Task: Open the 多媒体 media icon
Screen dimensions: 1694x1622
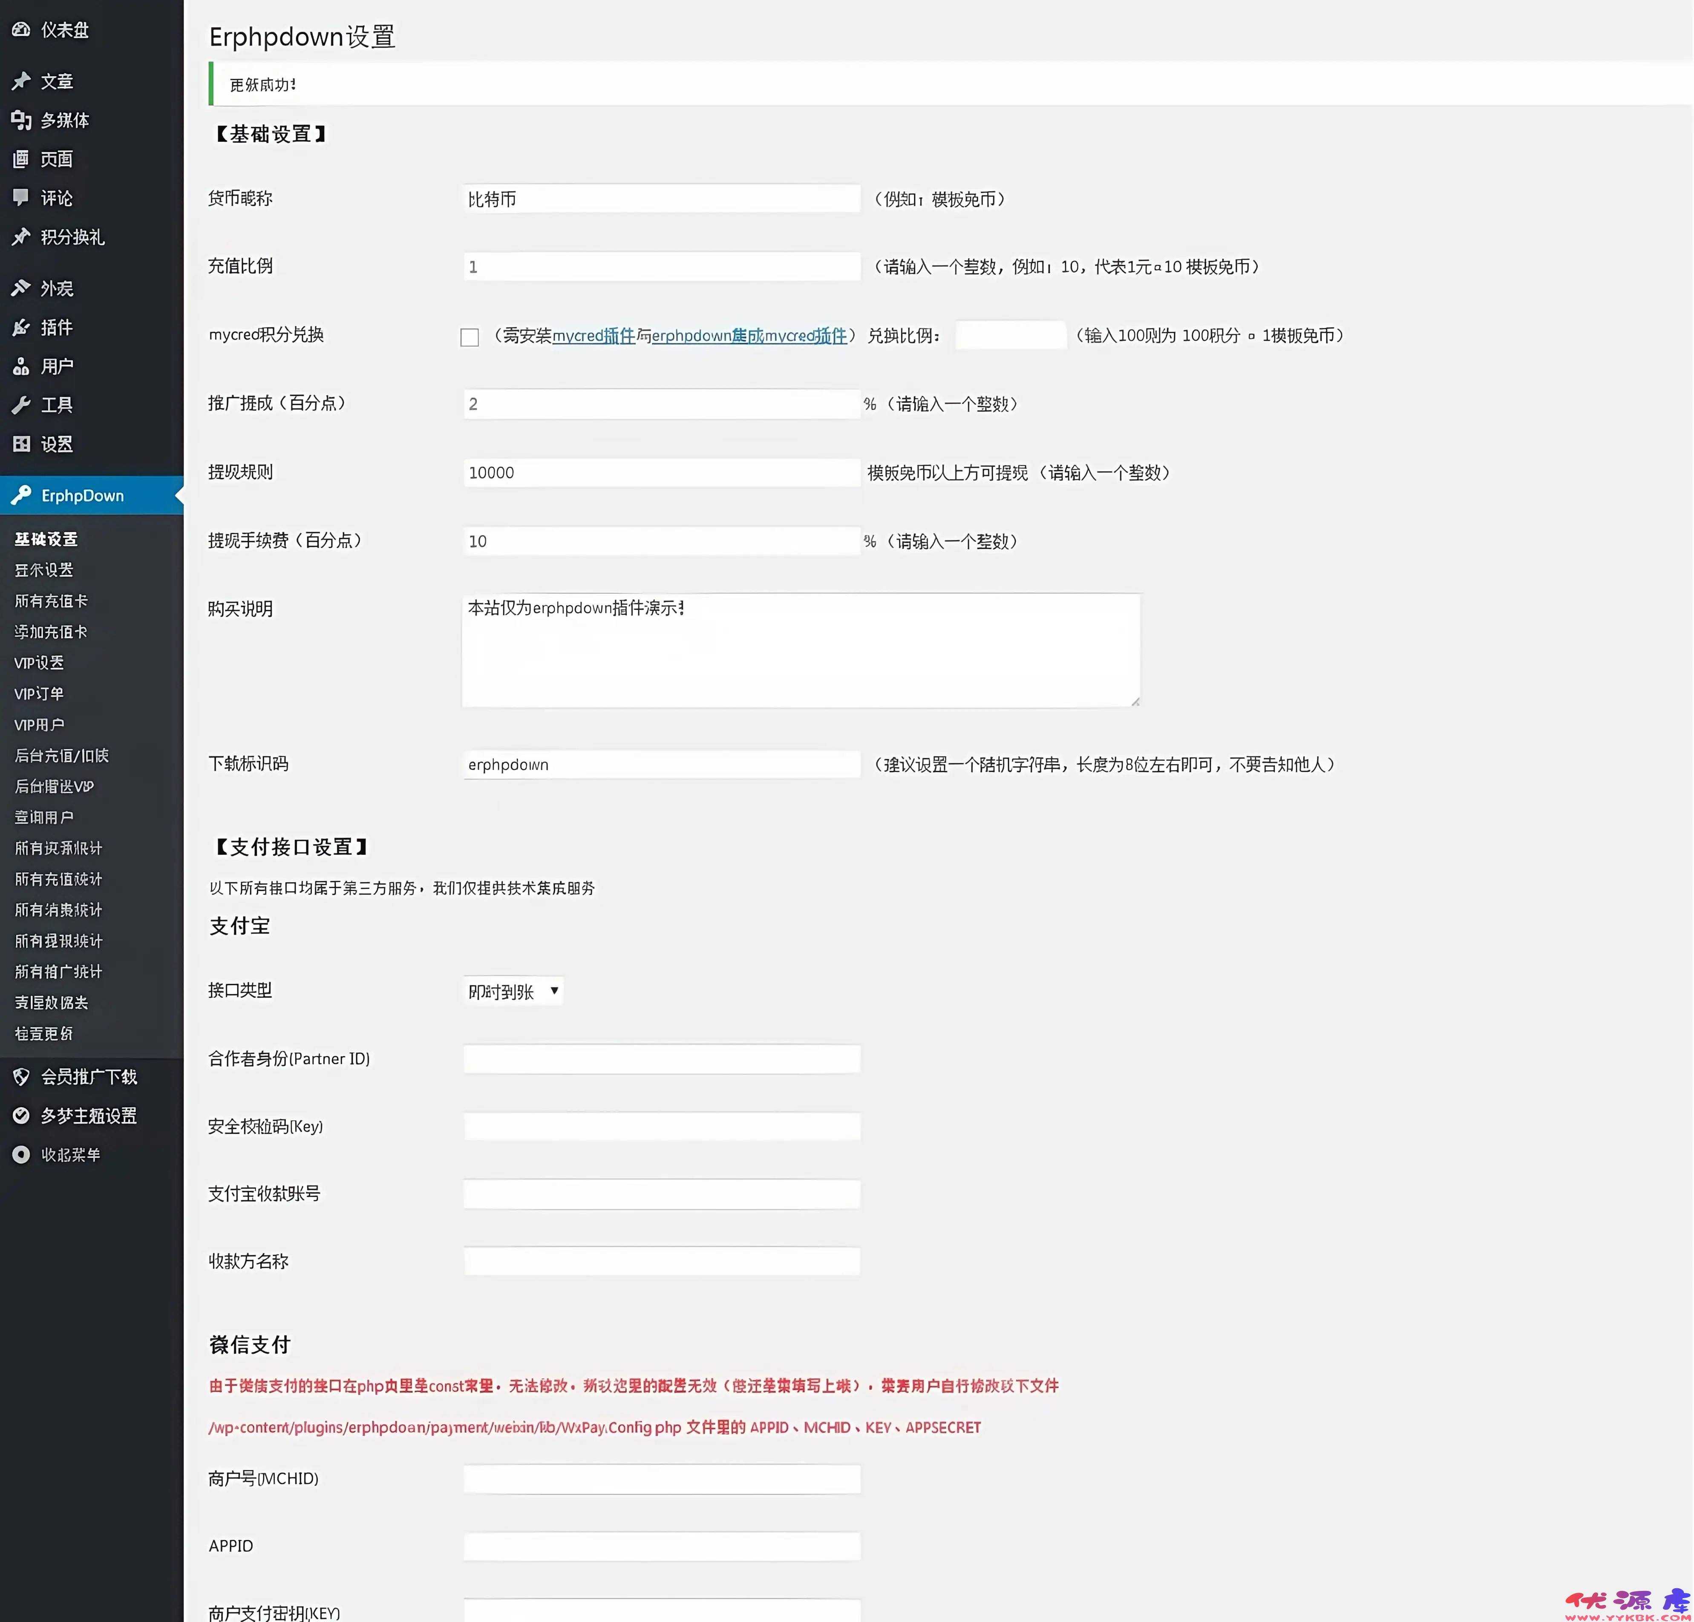Action: (21, 120)
